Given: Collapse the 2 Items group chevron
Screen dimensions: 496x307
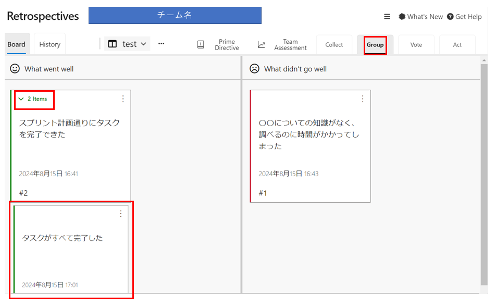Looking at the screenshot, I should pyautogui.click(x=21, y=99).
